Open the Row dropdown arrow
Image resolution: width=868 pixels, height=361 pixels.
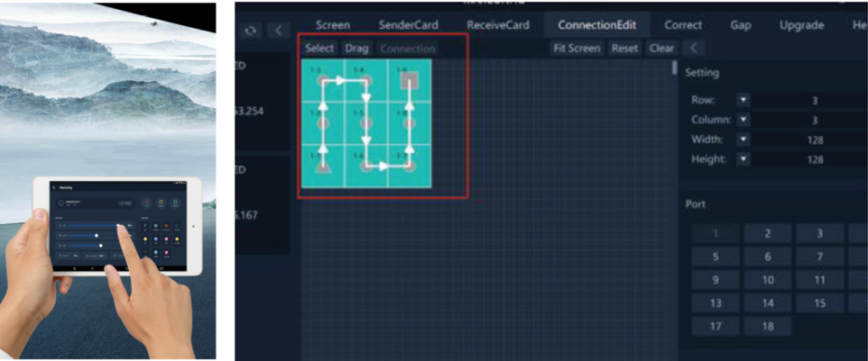click(743, 101)
